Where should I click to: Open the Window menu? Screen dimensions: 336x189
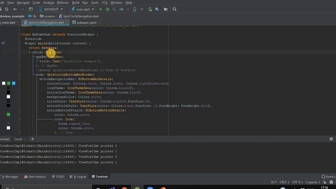(x=116, y=3)
